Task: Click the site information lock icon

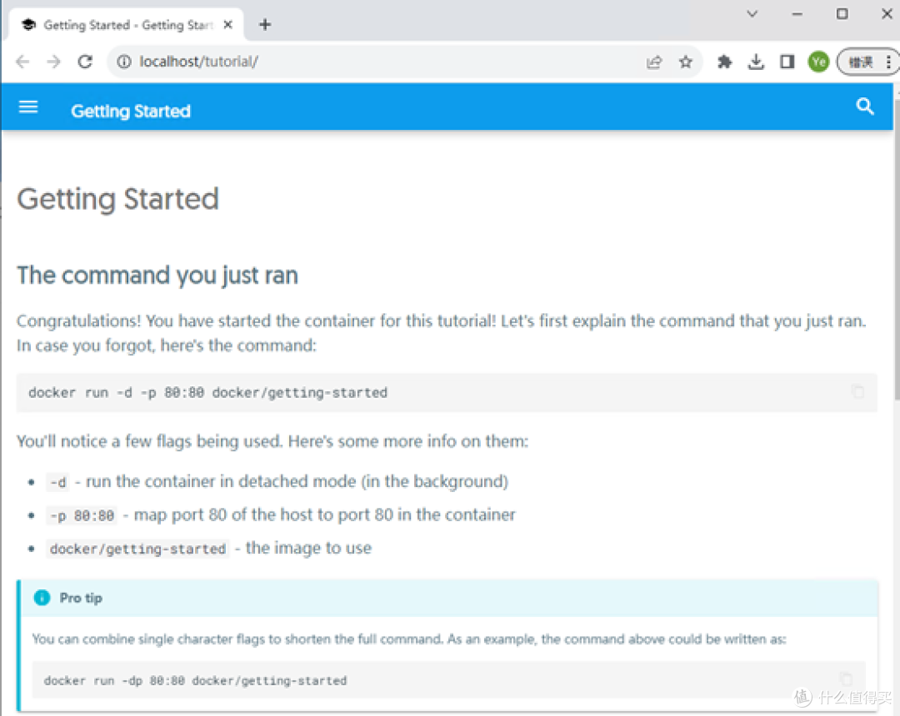Action: (123, 61)
